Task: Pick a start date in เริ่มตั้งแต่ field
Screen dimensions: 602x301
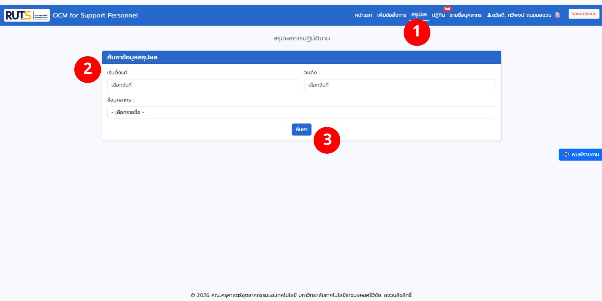Action: (x=203, y=85)
